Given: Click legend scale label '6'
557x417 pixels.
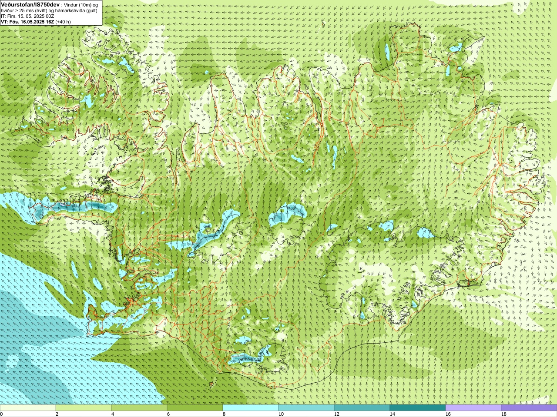Looking at the screenshot, I should point(168,414).
